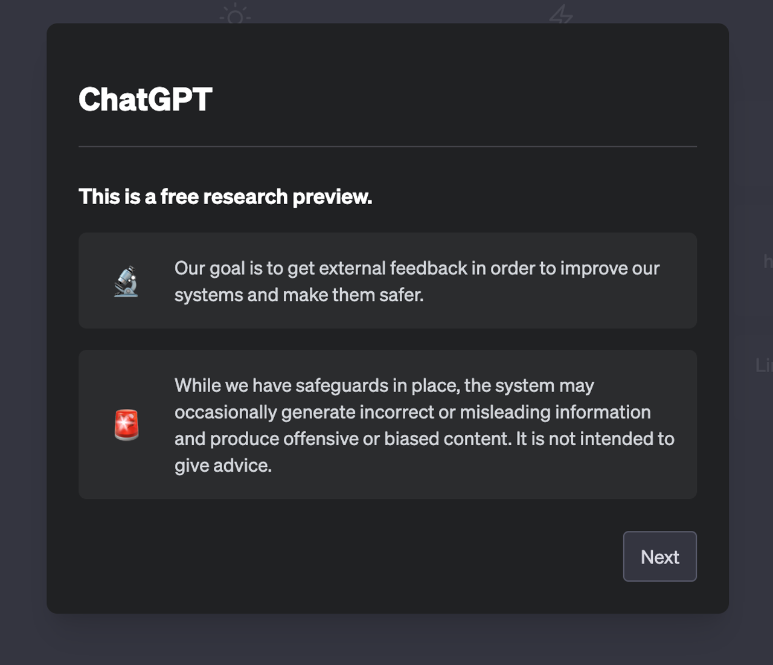Click empty dialog area left of Next
The width and height of the screenshot is (773, 665).
(x=362, y=556)
